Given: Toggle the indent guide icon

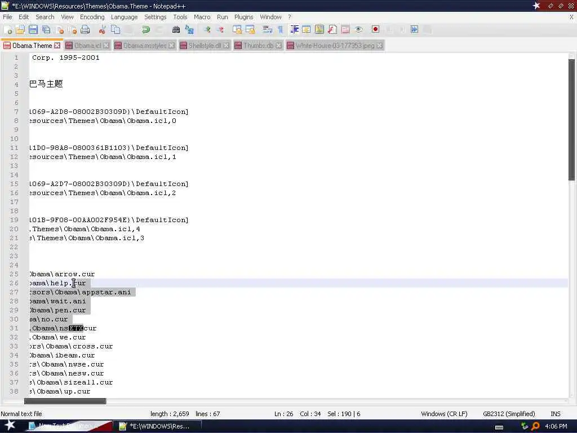Looking at the screenshot, I should 294,30.
